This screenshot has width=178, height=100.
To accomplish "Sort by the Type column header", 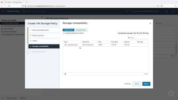I will 100,42.
